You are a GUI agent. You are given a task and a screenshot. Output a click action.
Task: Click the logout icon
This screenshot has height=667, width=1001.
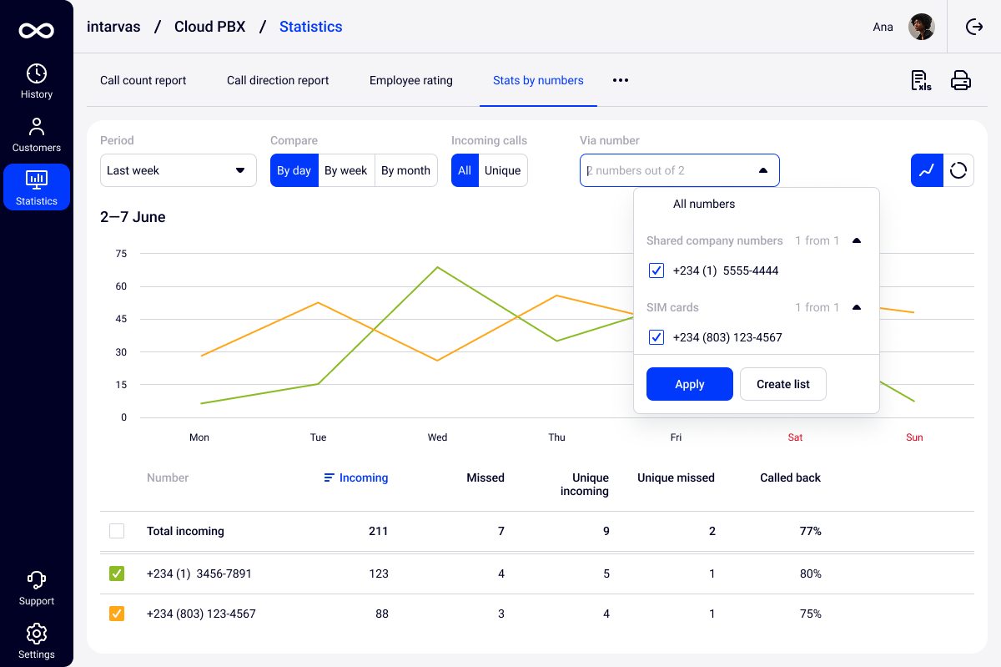click(x=974, y=27)
